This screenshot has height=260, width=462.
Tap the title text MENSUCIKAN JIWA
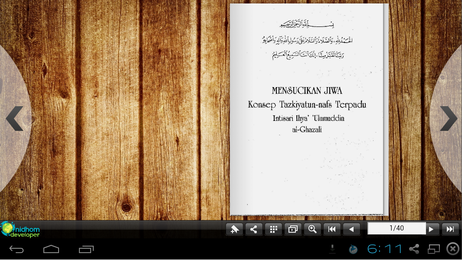307,91
